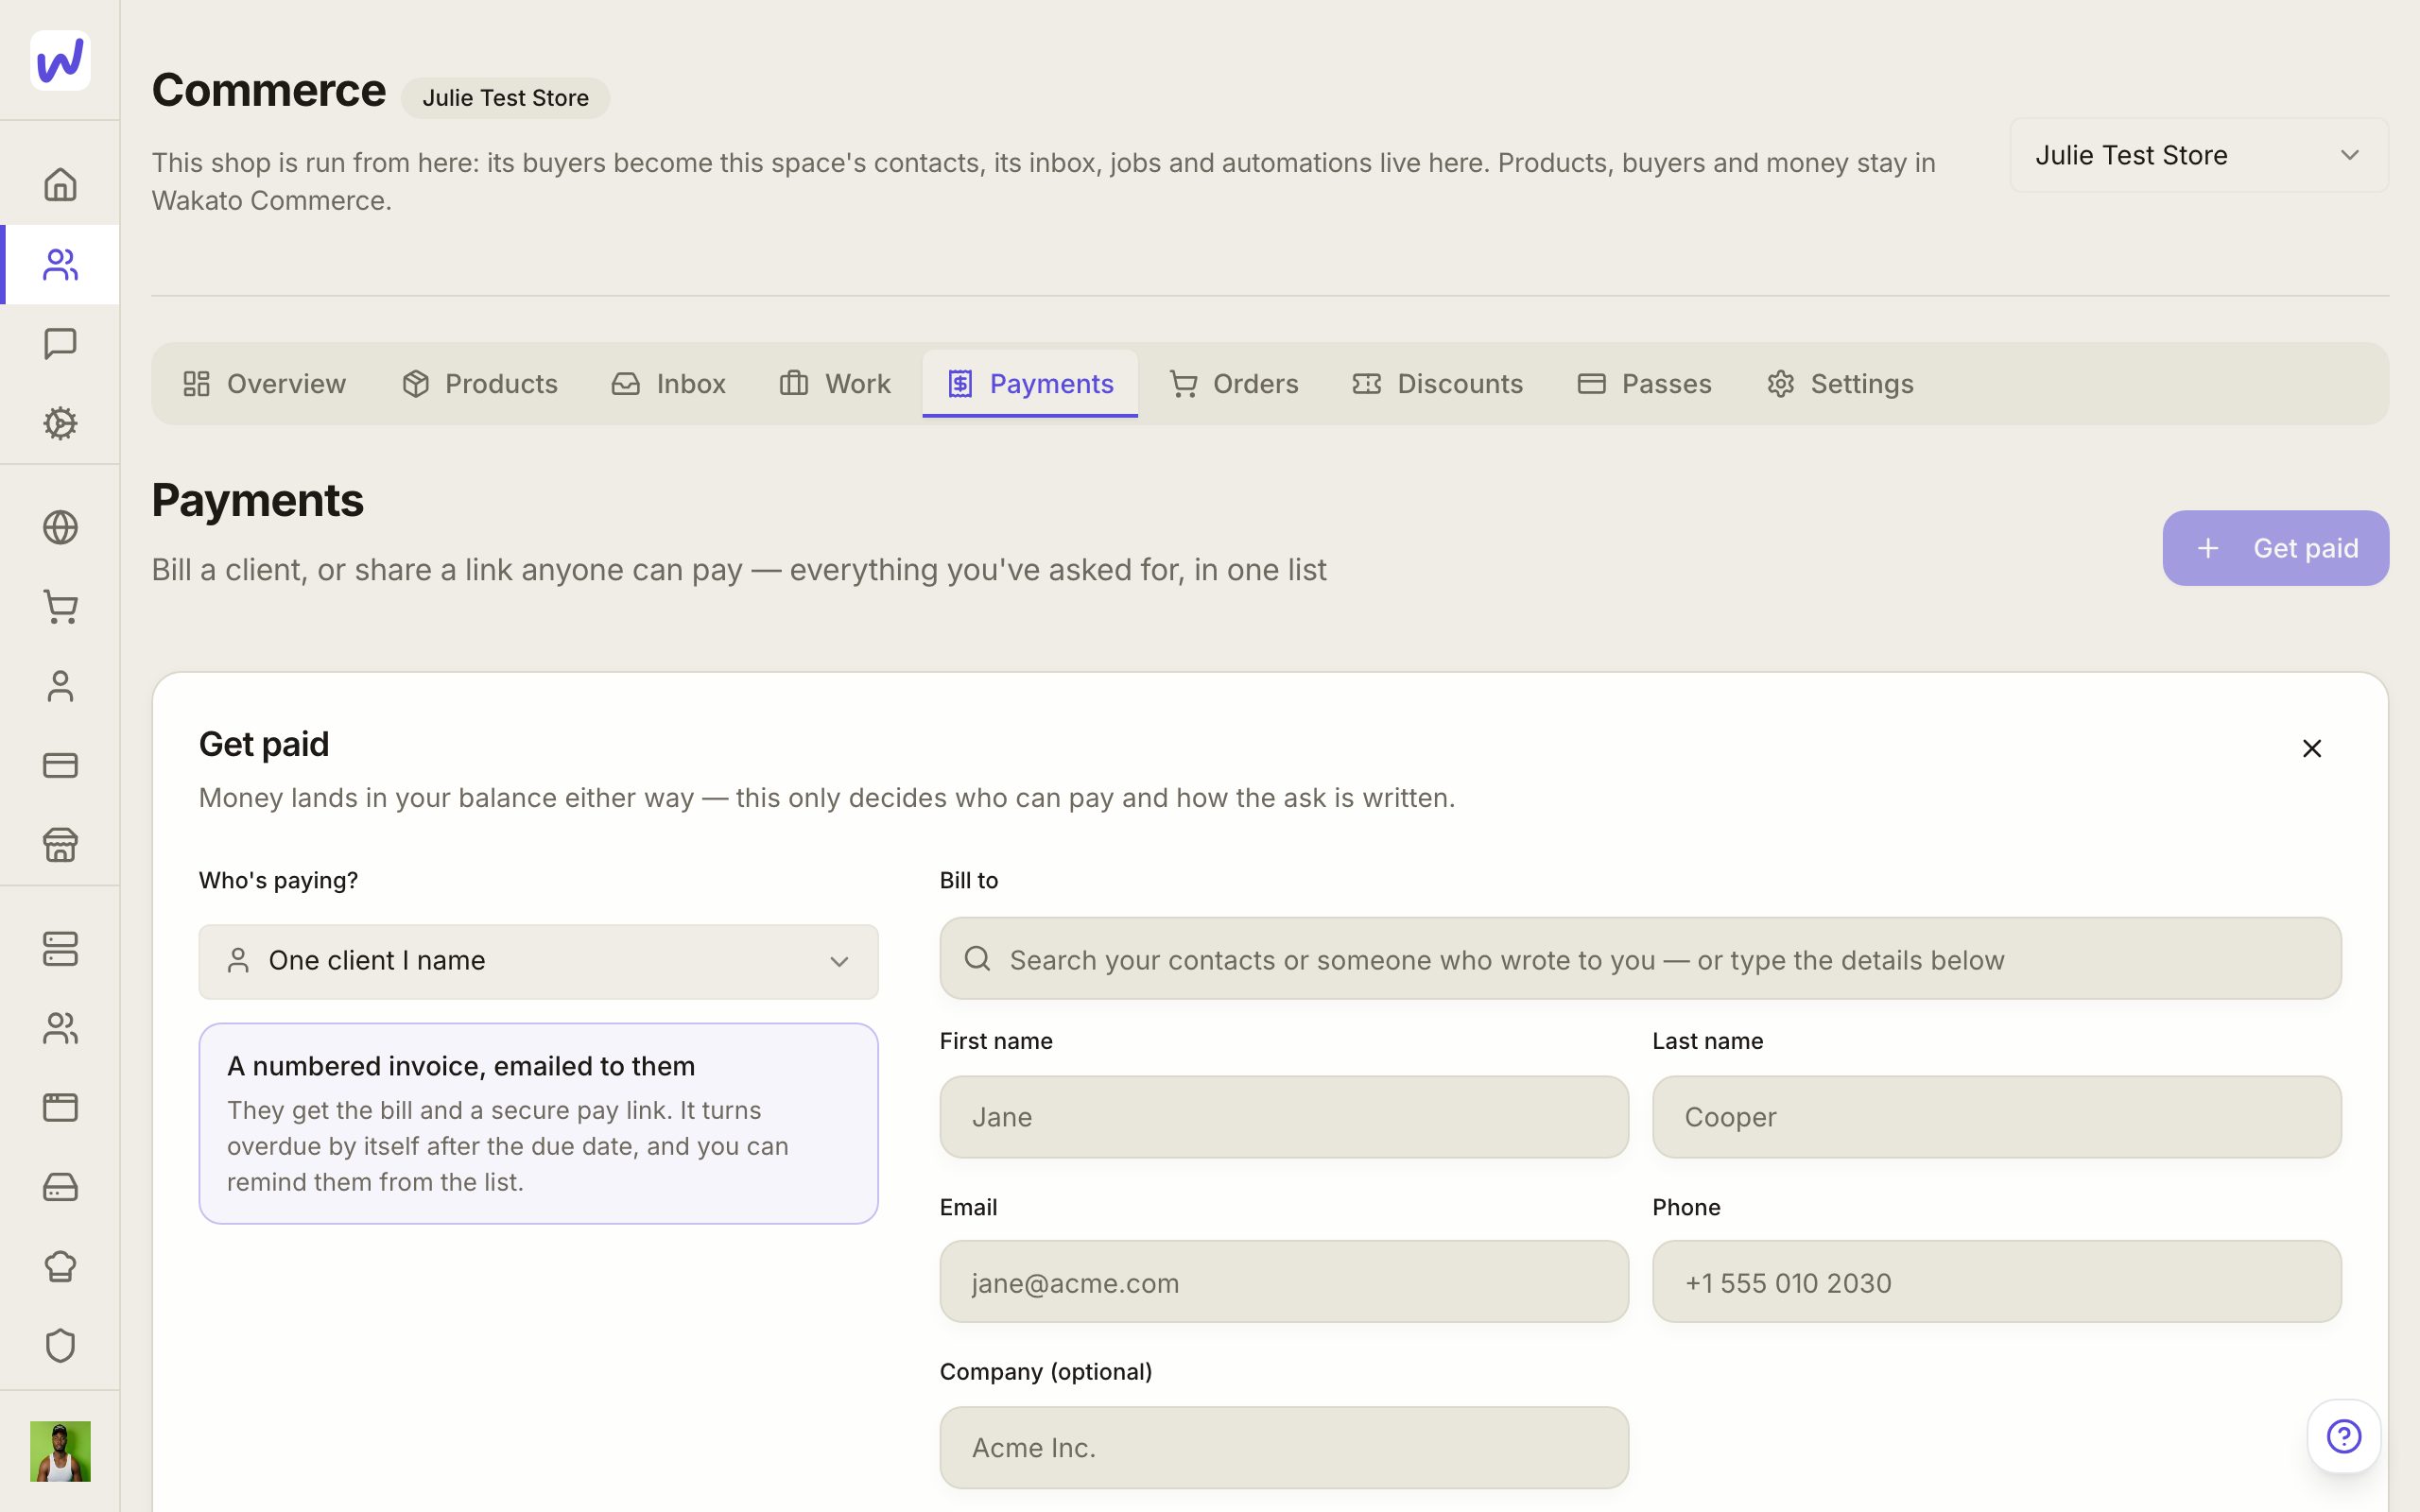Open the two-people team sidebar icon near bottom
2420x1512 pixels.
pyautogui.click(x=60, y=1028)
